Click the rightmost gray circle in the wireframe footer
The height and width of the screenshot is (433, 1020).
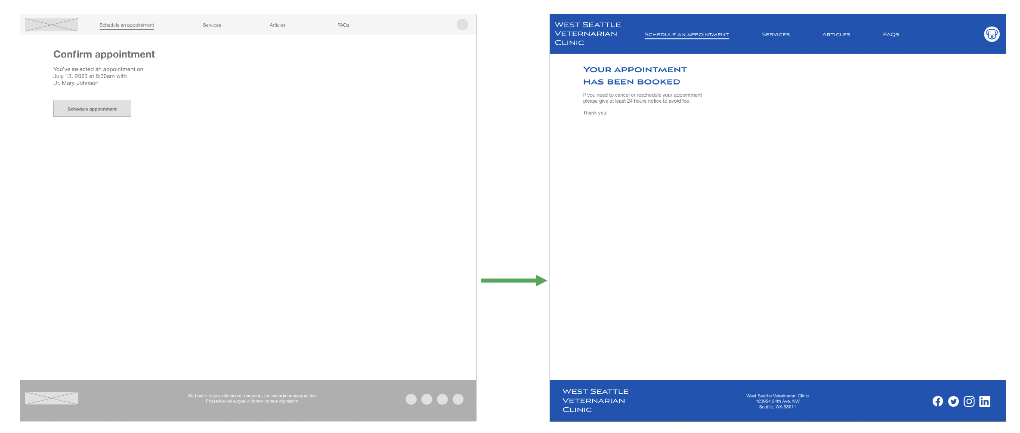[458, 399]
